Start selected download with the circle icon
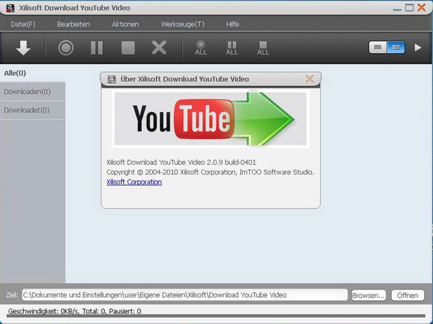The image size is (433, 324). [66, 48]
